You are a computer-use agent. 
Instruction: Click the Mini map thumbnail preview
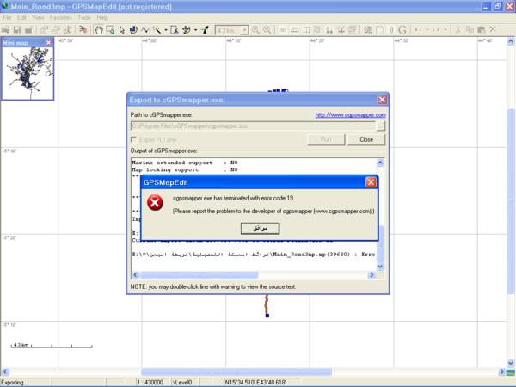pyautogui.click(x=28, y=73)
